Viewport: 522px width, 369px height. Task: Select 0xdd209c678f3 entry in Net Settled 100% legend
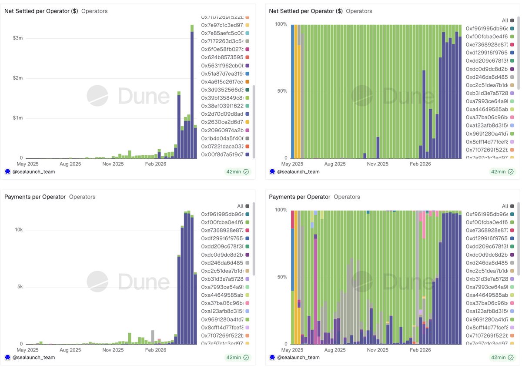490,60
